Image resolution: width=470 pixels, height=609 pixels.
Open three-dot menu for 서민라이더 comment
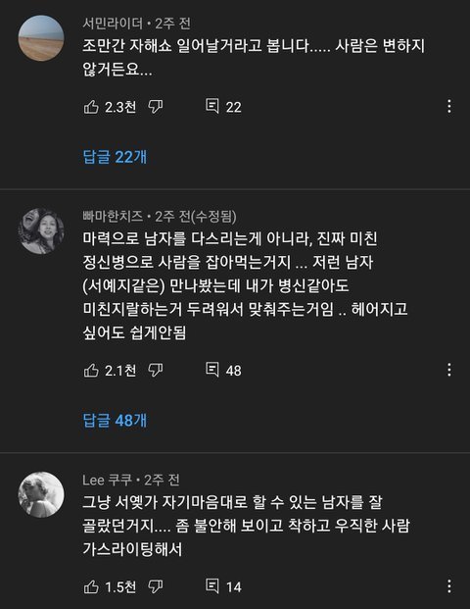tap(449, 107)
